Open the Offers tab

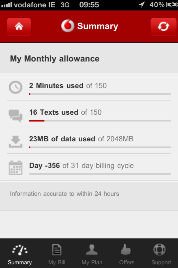tap(127, 254)
